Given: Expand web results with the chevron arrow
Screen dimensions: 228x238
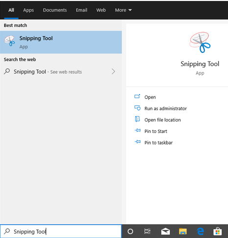Looking at the screenshot, I should pyautogui.click(x=114, y=71).
